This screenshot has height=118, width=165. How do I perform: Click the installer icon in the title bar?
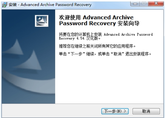click(x=5, y=5)
